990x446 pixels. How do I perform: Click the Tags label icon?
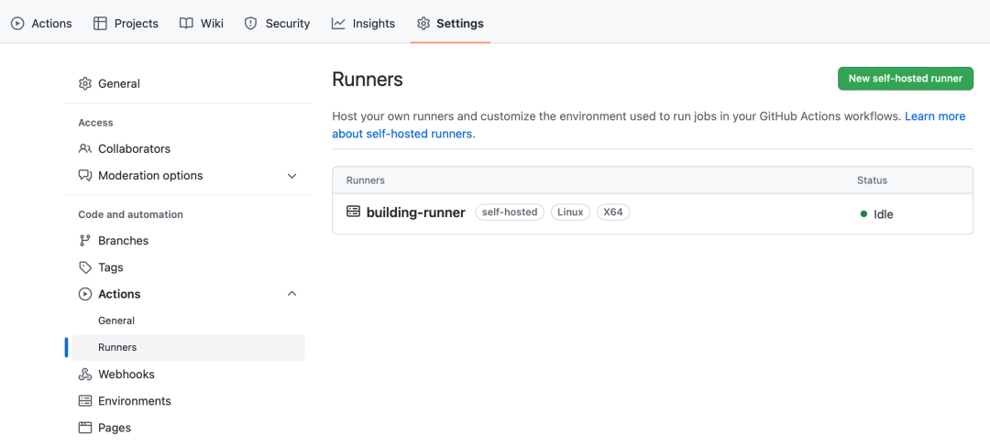(x=85, y=267)
